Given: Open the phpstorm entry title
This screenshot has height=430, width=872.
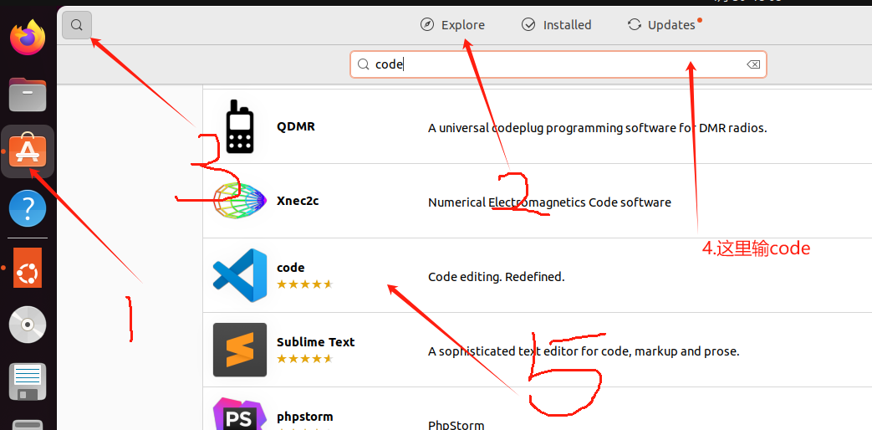Looking at the screenshot, I should click(x=305, y=417).
